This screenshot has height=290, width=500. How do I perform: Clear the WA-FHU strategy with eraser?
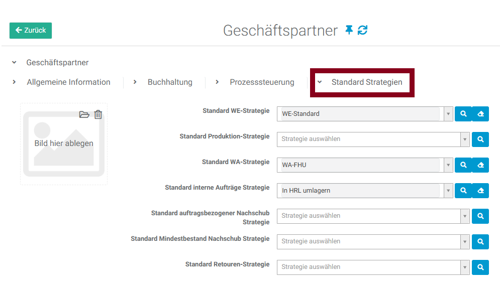pyautogui.click(x=480, y=165)
